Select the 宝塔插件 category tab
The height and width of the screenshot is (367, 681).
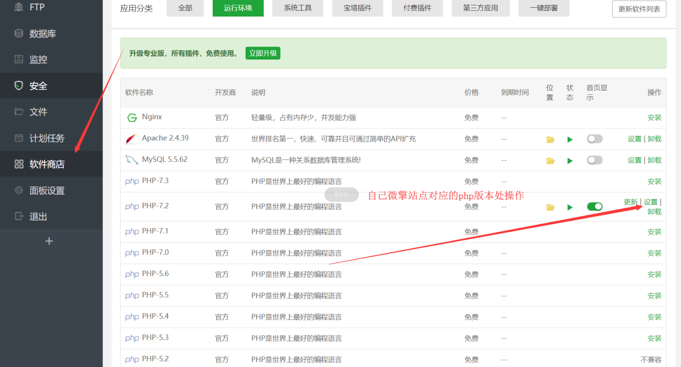coord(357,8)
